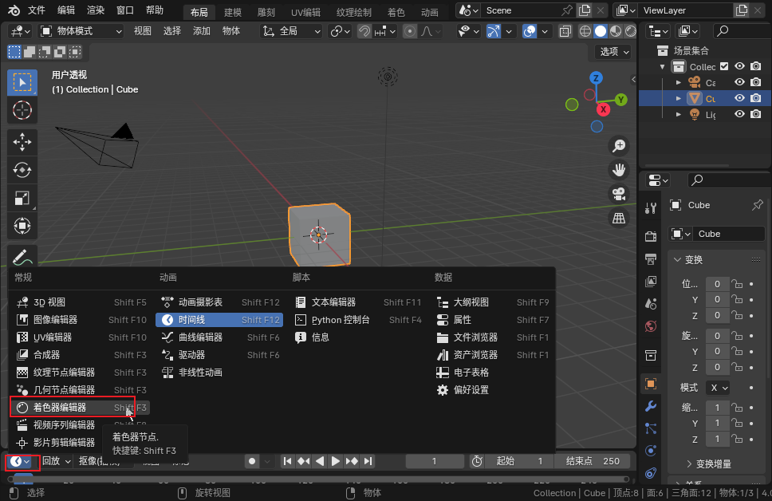Open the object mode dropdown
Image resolution: width=772 pixels, height=501 pixels.
(x=81, y=31)
